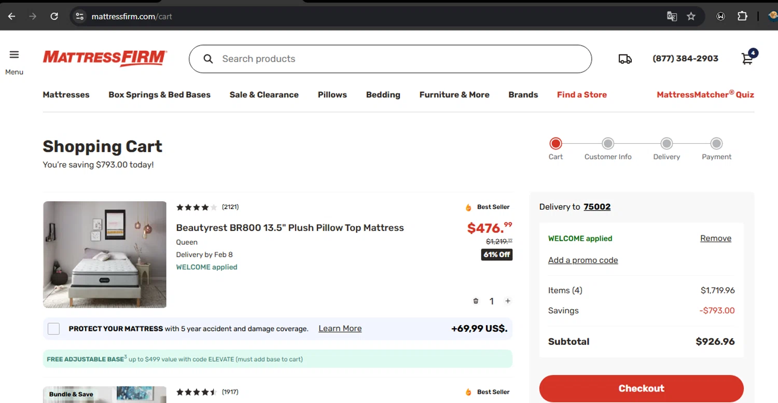
Task: Call the (877) 384-2903 phone link
Action: pyautogui.click(x=685, y=59)
